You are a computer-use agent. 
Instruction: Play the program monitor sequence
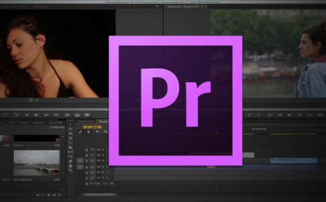click(289, 115)
